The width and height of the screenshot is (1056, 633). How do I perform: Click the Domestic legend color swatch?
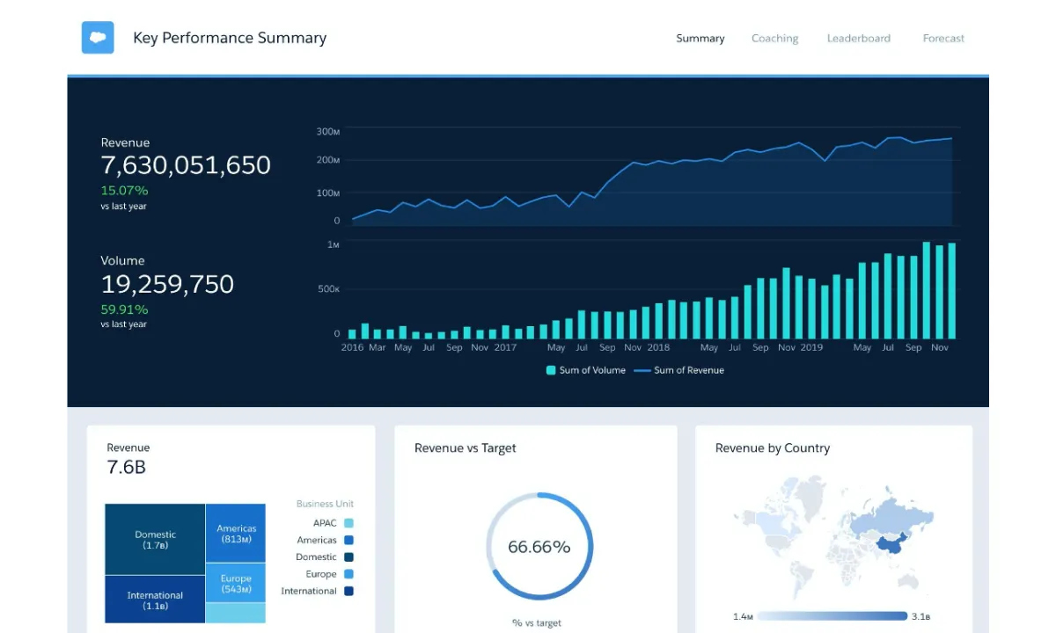(348, 557)
